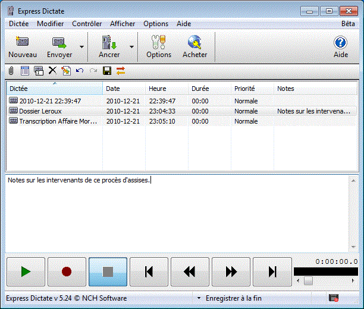Screen dimensions: 364x309
Task: Sort list by Dictée column header
Action: click(55, 89)
